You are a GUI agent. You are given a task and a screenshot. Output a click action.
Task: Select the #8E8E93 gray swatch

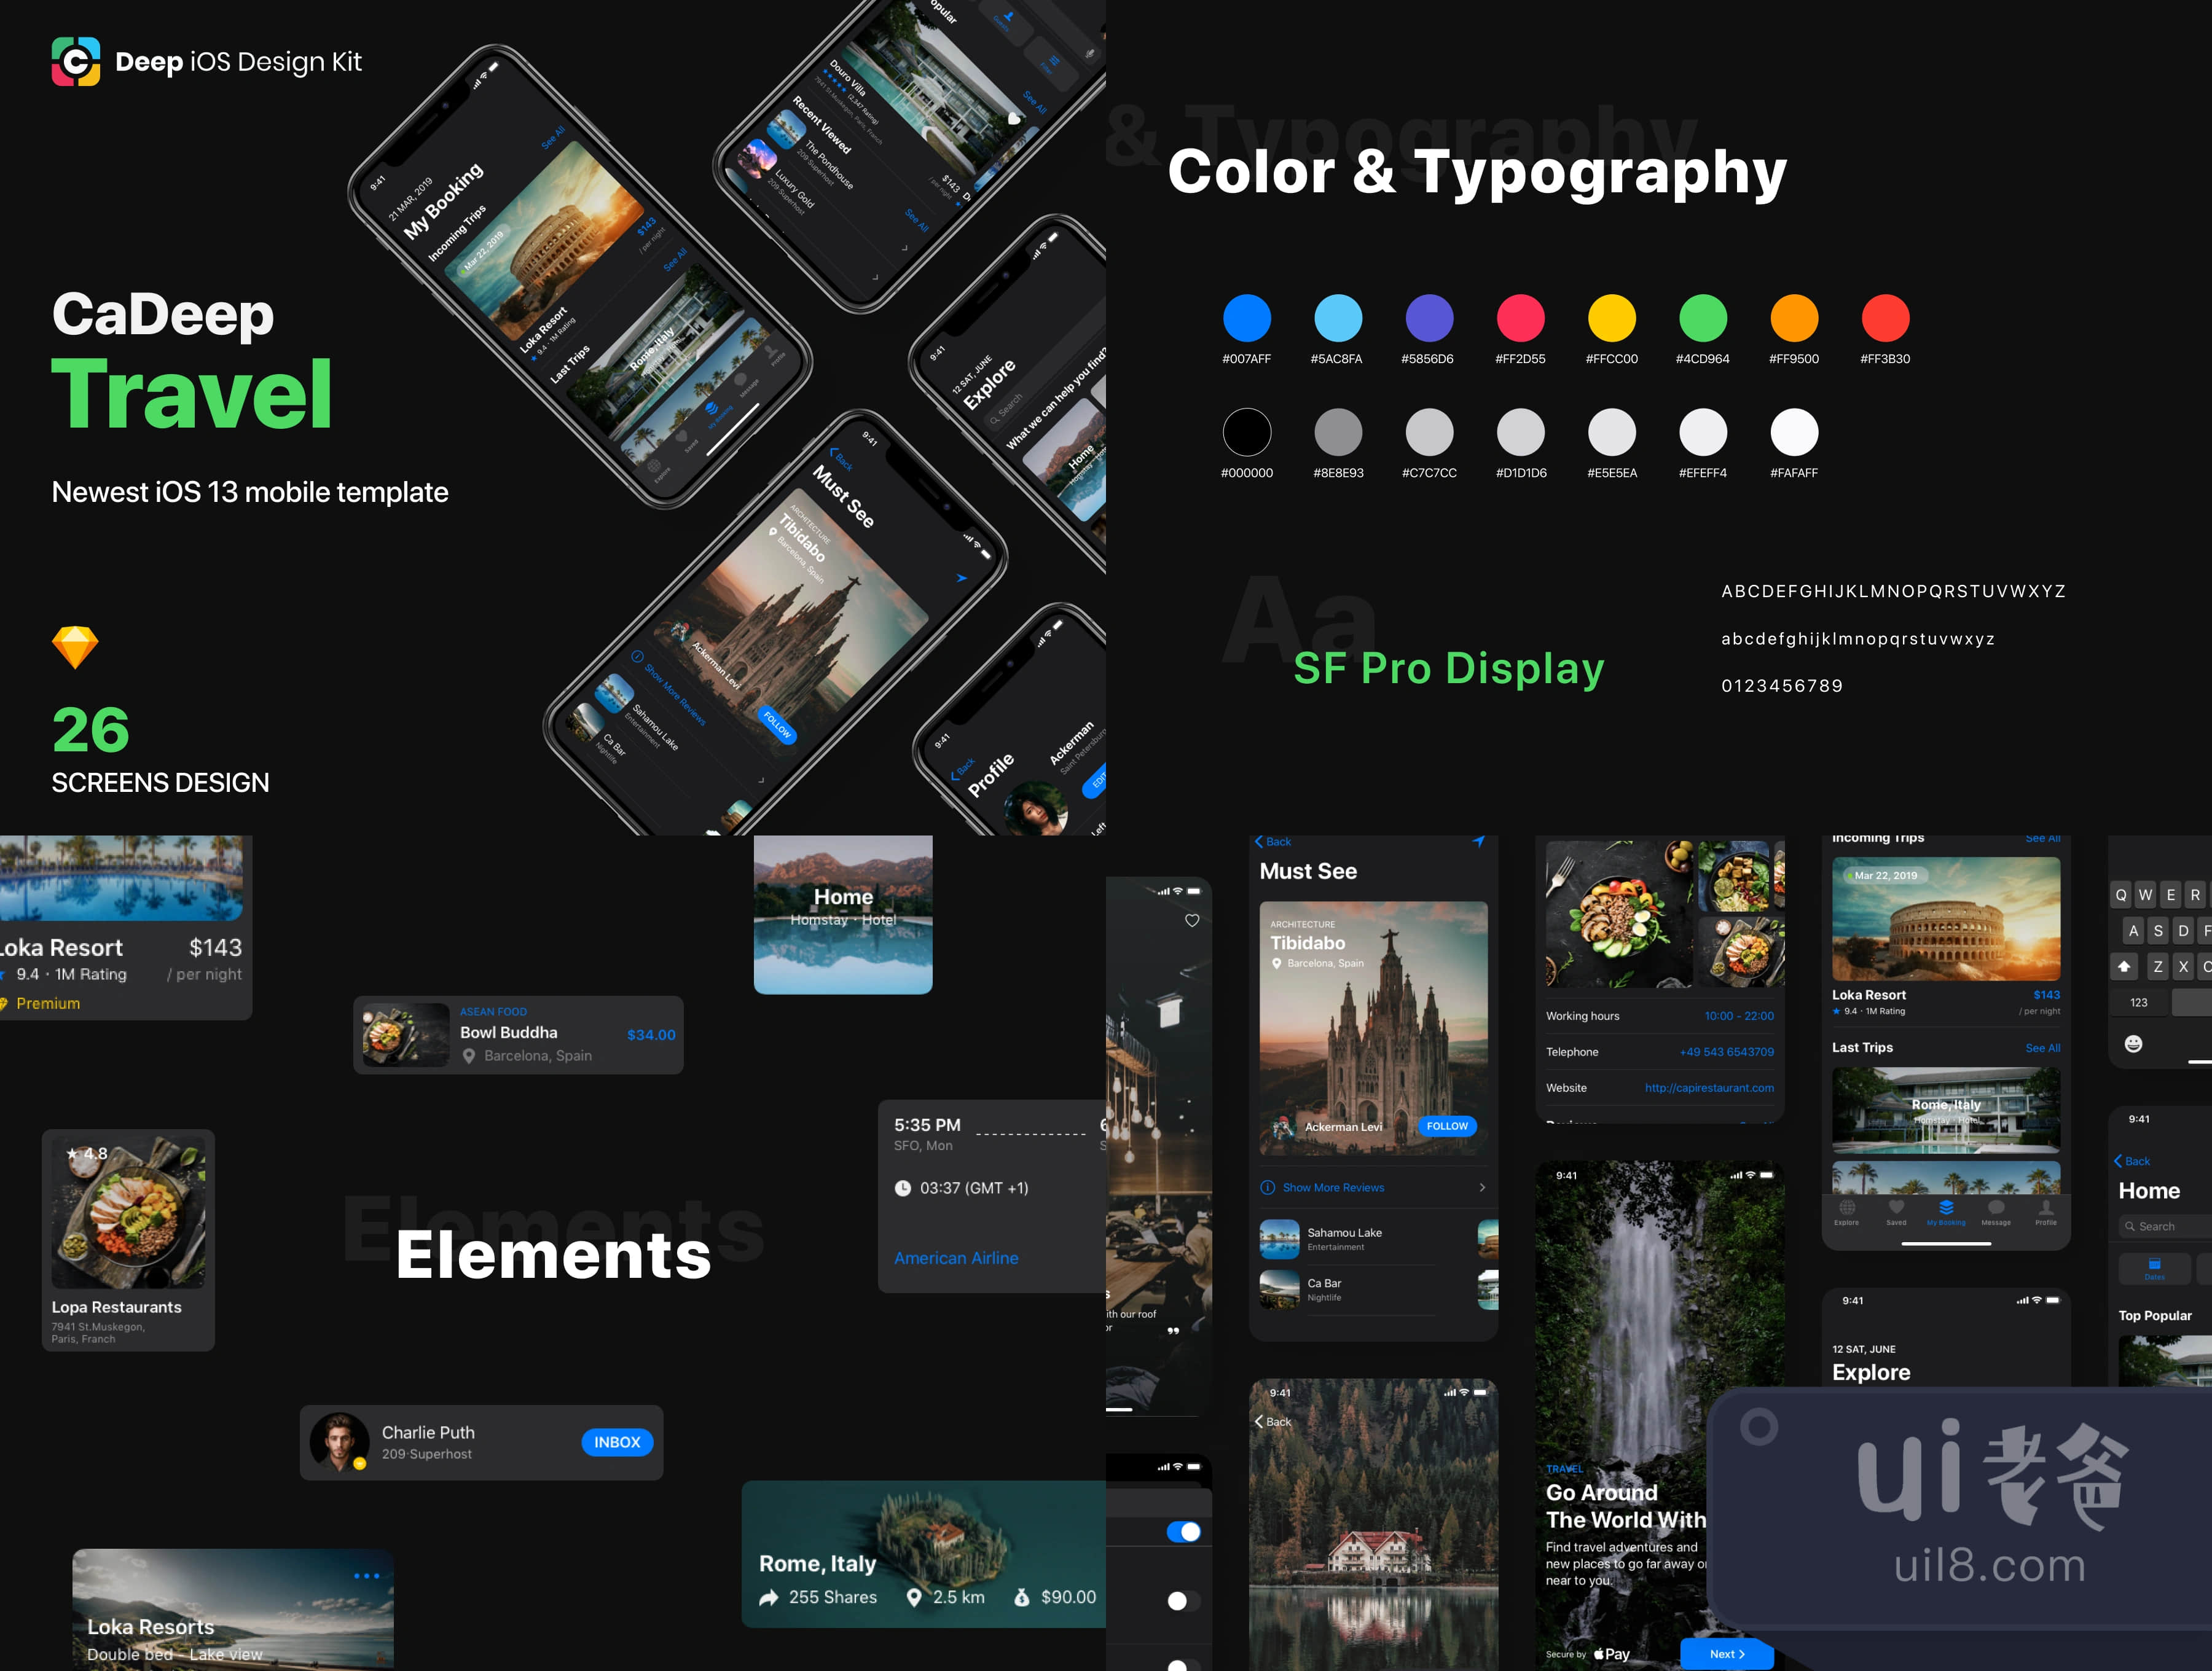coord(1338,432)
